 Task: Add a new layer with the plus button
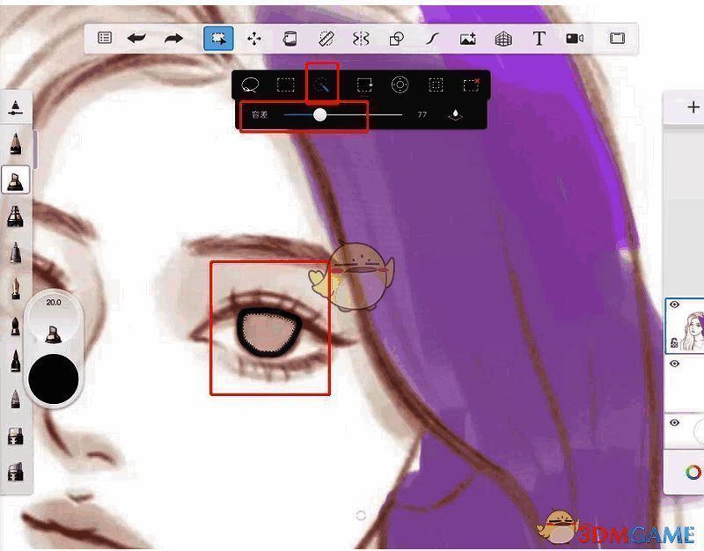pos(692,106)
